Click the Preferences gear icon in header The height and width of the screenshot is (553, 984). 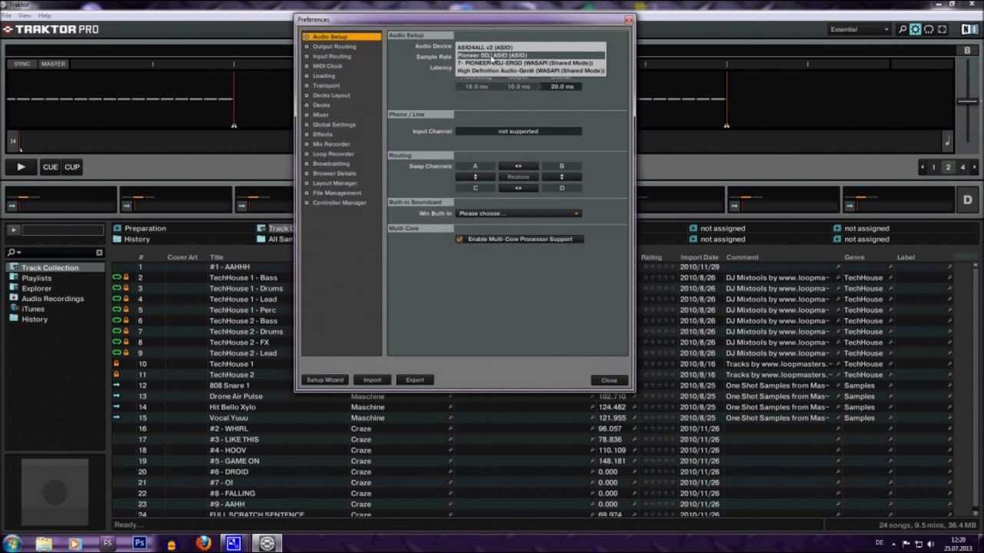pos(916,29)
